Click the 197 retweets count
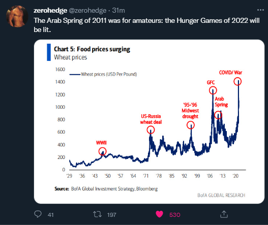 [x=111, y=215]
